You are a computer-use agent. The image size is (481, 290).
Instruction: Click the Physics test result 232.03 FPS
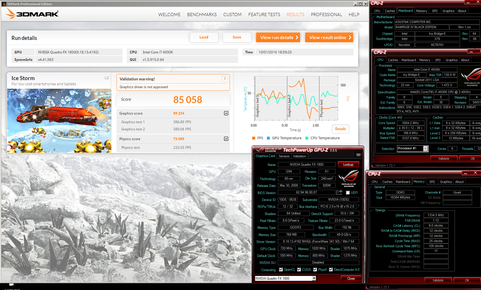pos(182,148)
